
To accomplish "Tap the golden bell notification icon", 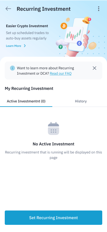I will (87, 20).
